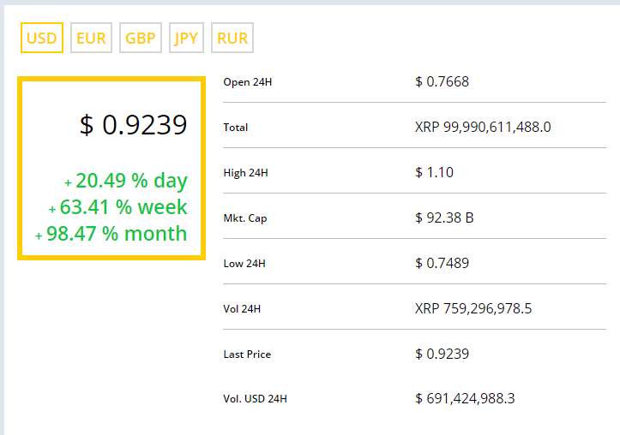The height and width of the screenshot is (435, 620).
Task: Click the Open 24H label
Action: pos(248,82)
